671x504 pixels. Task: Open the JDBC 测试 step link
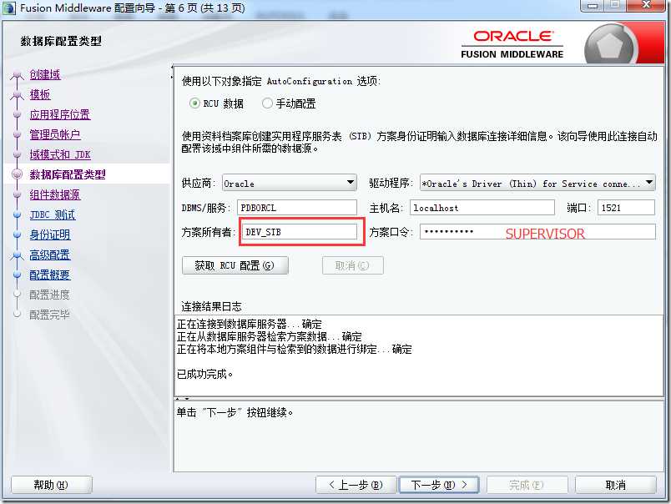coord(53,214)
